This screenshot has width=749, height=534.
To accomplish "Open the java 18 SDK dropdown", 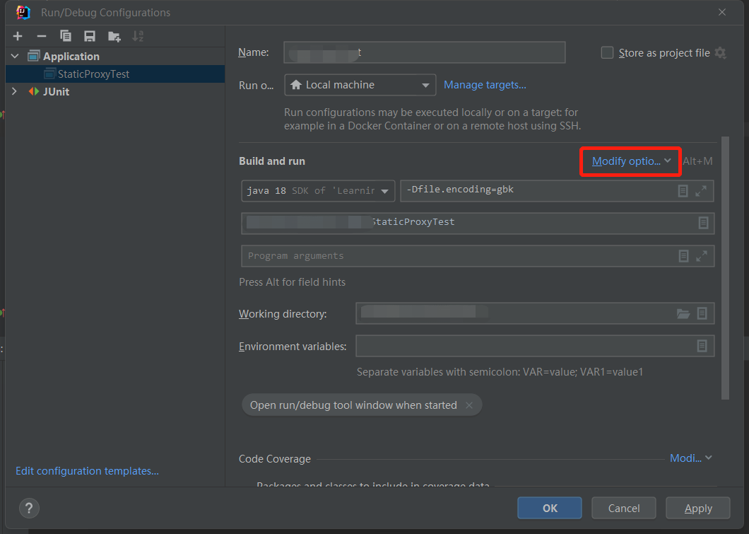I will click(x=318, y=191).
